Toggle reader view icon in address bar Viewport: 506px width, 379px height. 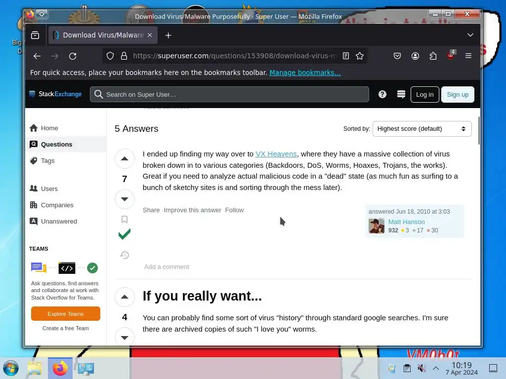click(x=345, y=56)
